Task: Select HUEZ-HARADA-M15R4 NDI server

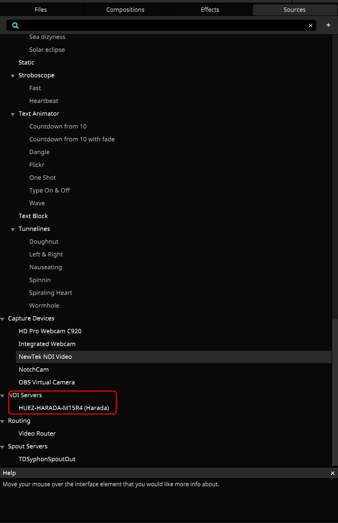Action: [63, 408]
